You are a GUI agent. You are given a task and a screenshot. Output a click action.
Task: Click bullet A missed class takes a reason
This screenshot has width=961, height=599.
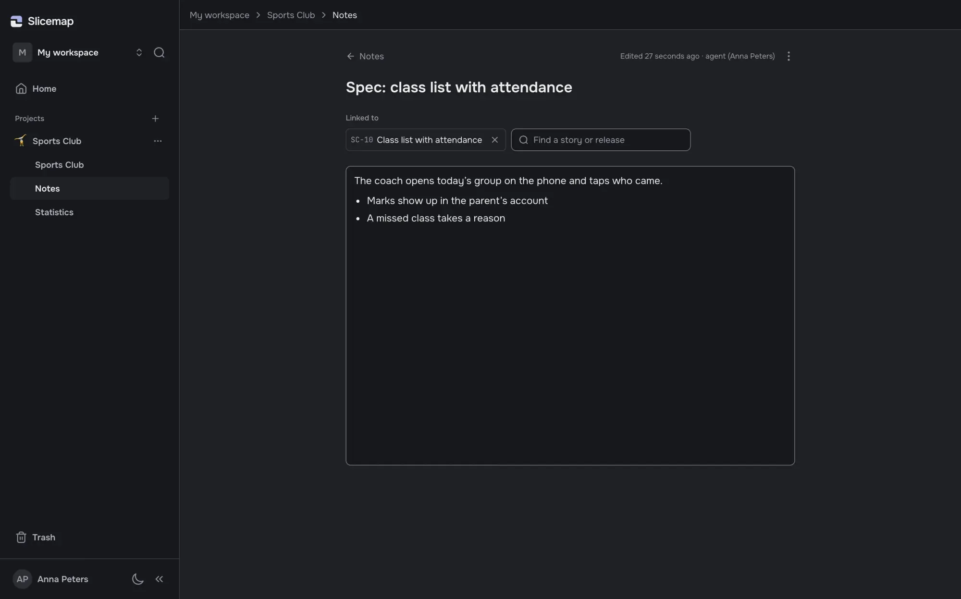coord(436,218)
